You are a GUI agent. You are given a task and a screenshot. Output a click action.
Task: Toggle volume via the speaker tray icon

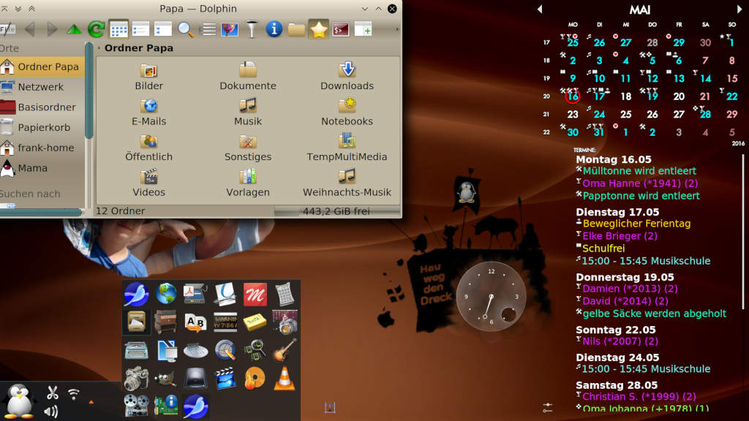coord(51,411)
